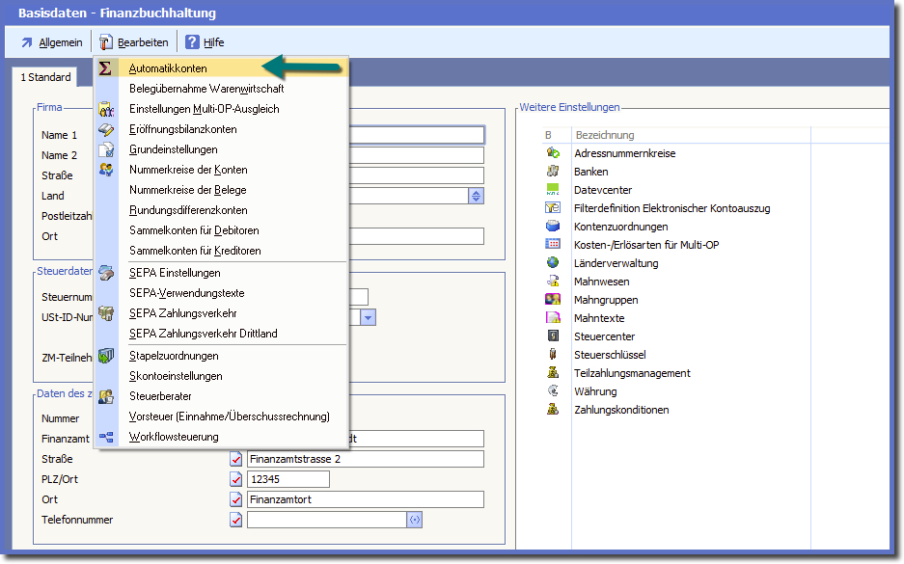Viewport: 904px width, 564px height.
Task: Open the Land dropdown spinner
Action: pos(476,196)
